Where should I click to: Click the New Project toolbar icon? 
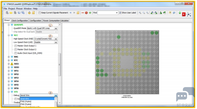click(7, 13)
